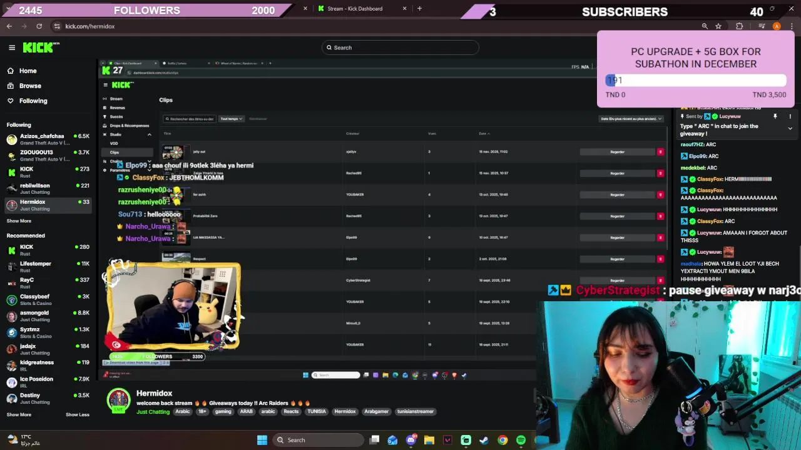Open browser media controls icon
The height and width of the screenshot is (450, 801).
[x=762, y=26]
